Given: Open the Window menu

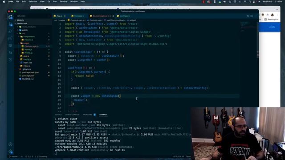Looking at the screenshot, I should coord(74,2).
